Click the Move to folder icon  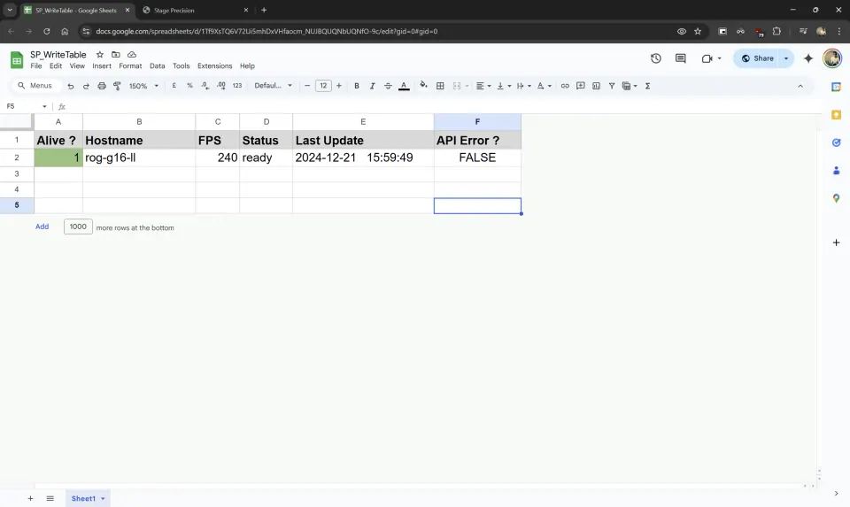coord(115,55)
